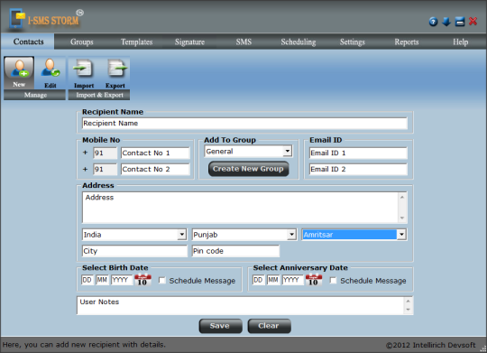This screenshot has height=353, width=487.
Task: Click the blue help question mark icon
Action: (x=433, y=22)
